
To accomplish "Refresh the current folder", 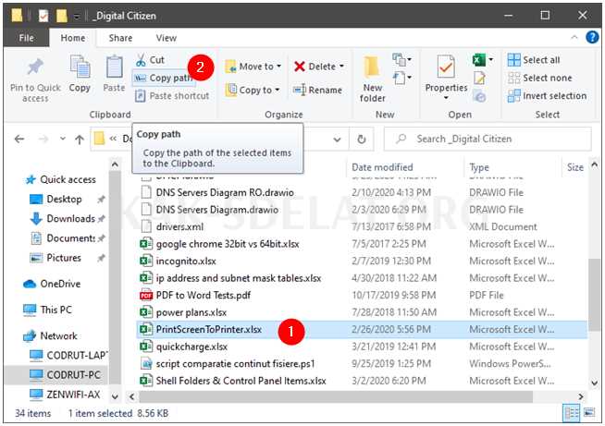I will tap(362, 140).
